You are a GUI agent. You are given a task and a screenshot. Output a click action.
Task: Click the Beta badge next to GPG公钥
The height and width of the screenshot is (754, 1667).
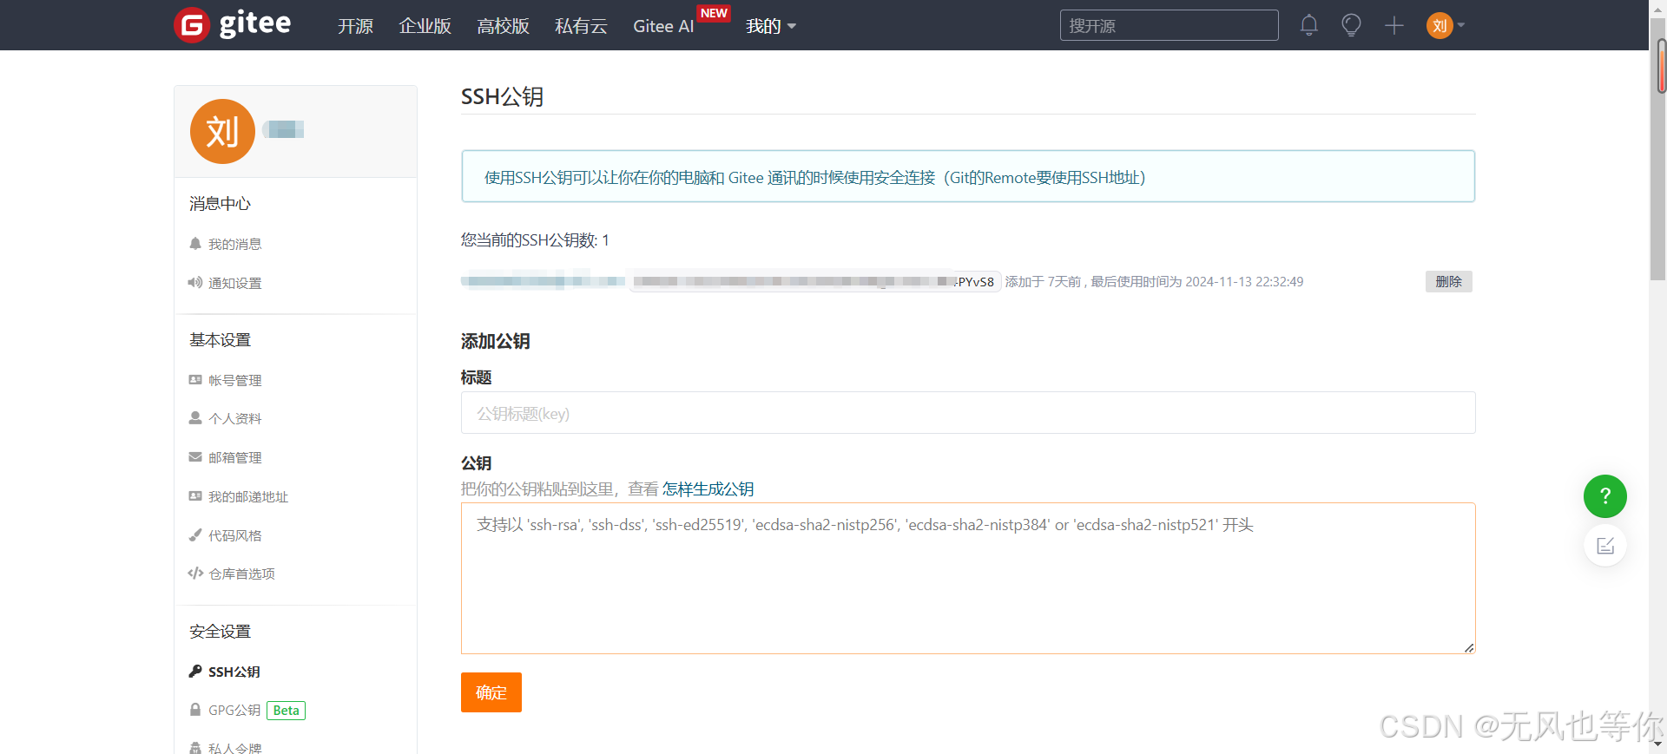(286, 710)
